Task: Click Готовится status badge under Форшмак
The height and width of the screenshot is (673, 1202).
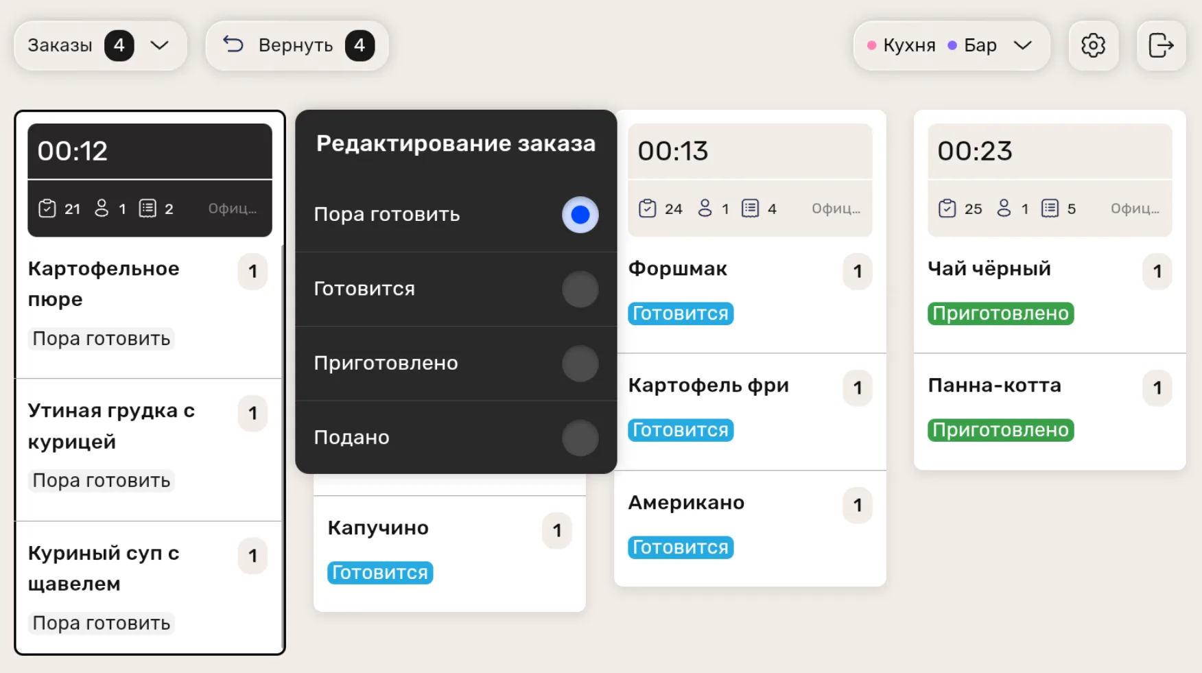Action: tap(681, 314)
